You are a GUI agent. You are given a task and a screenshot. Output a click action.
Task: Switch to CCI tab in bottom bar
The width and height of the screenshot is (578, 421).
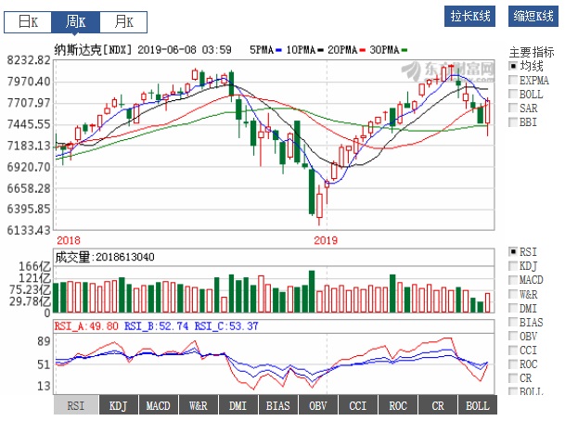pyautogui.click(x=357, y=405)
